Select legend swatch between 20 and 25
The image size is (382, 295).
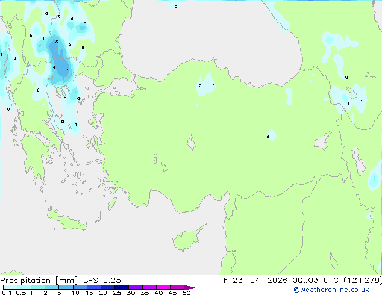[x=108, y=287]
